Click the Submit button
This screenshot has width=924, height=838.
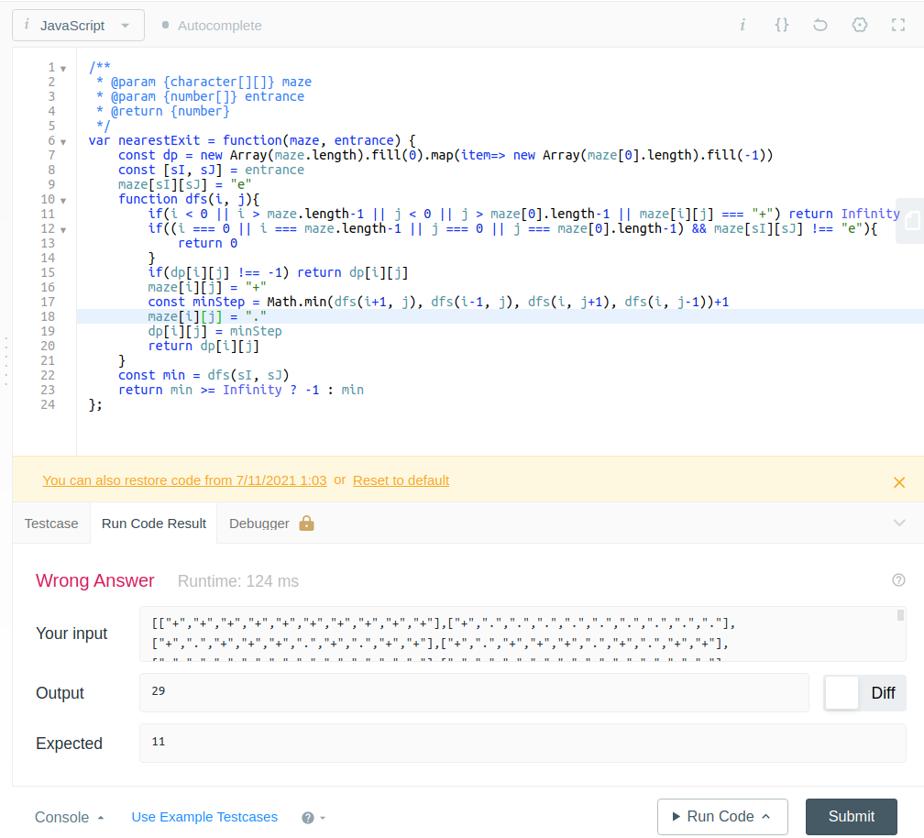coord(851,816)
